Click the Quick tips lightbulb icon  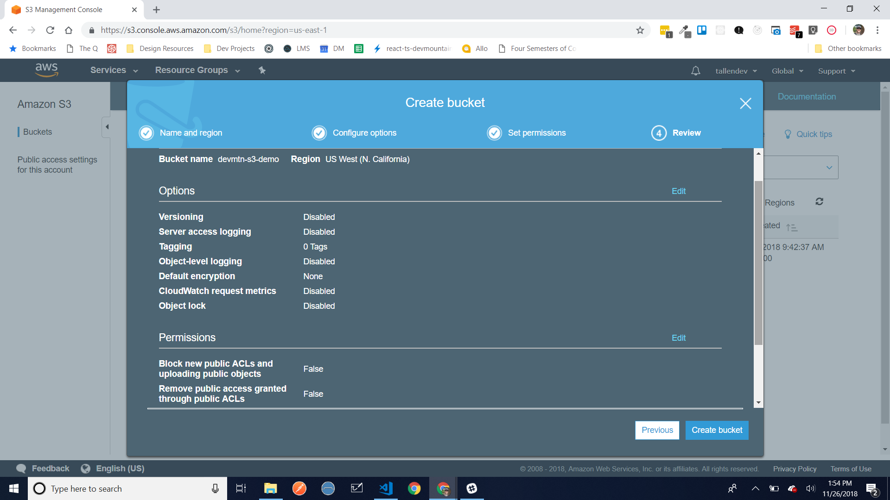pyautogui.click(x=788, y=134)
